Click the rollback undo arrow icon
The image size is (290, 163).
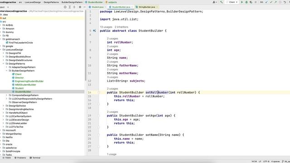coord(285,2)
